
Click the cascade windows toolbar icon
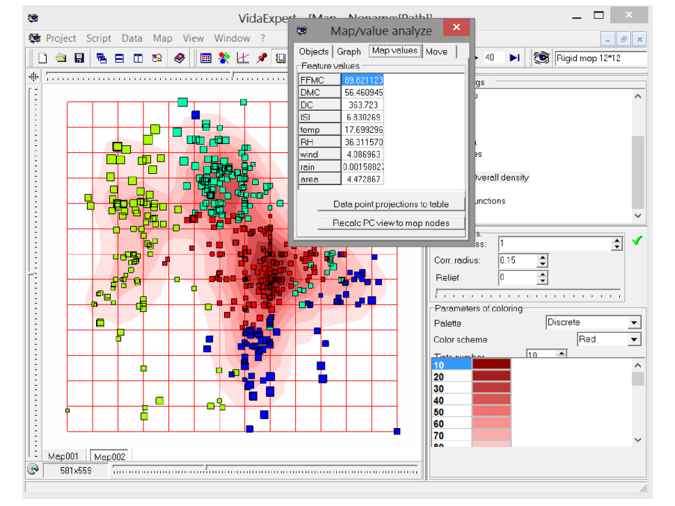coord(102,58)
